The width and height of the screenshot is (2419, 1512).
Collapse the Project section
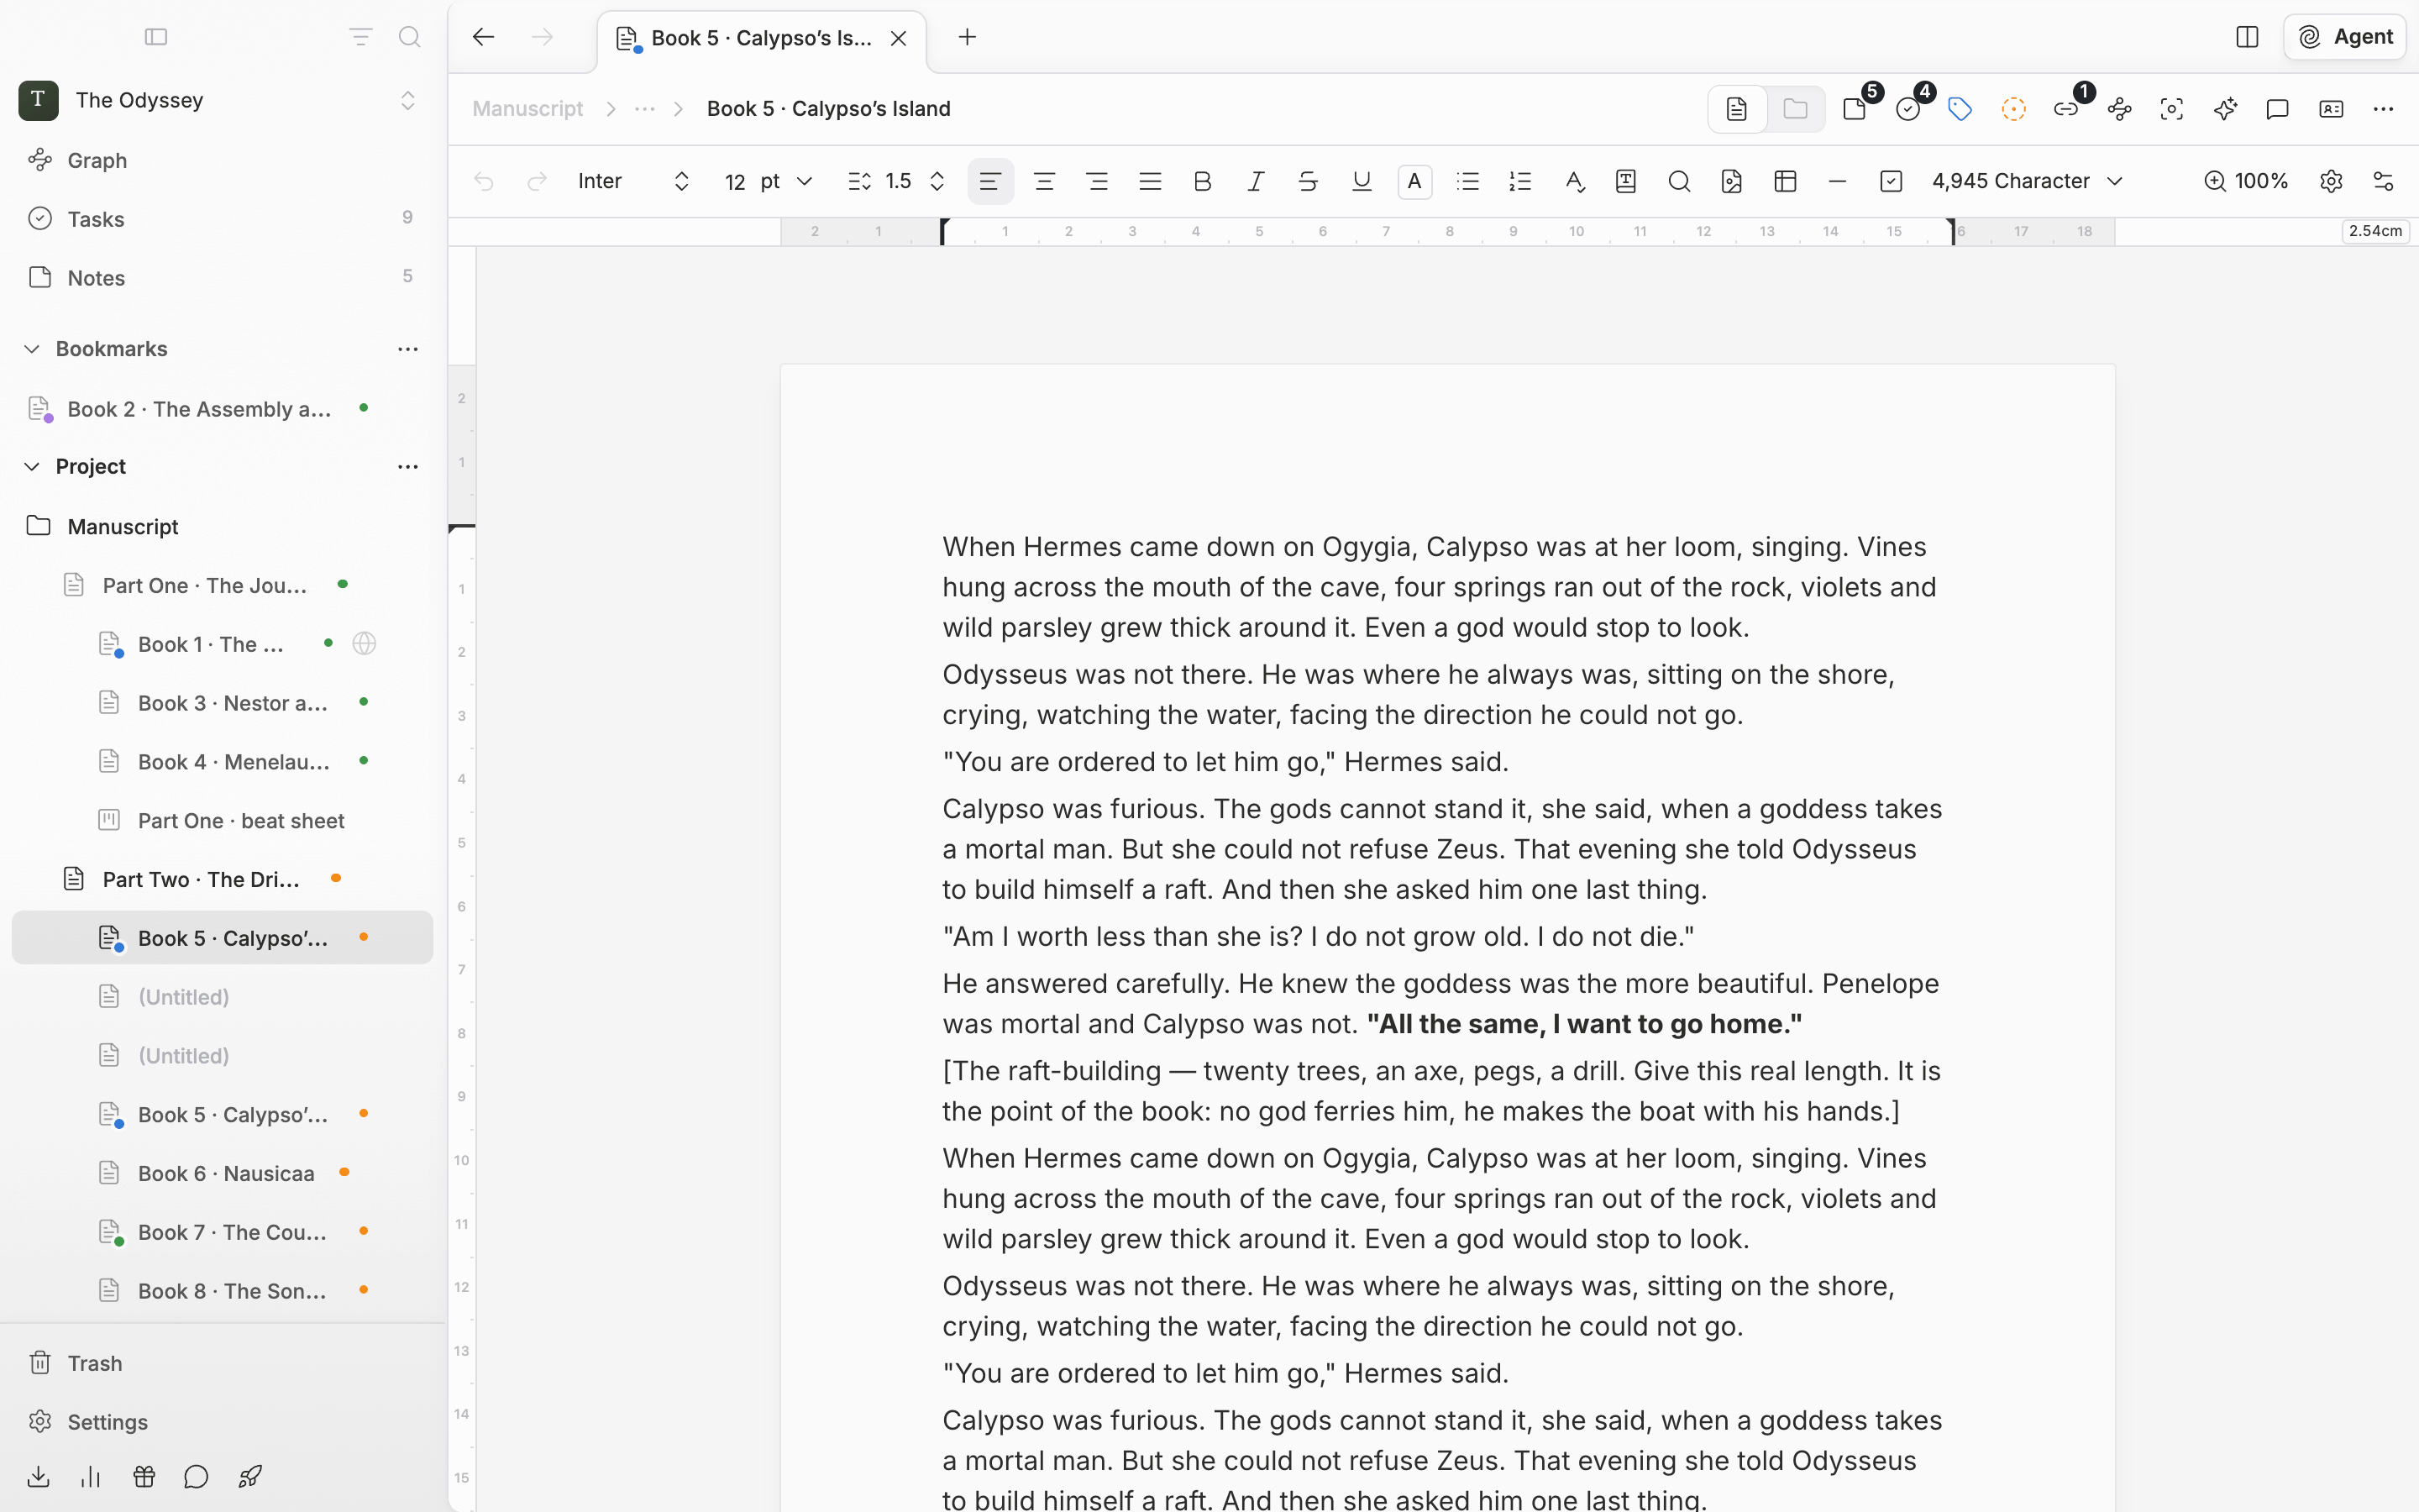pos(32,467)
